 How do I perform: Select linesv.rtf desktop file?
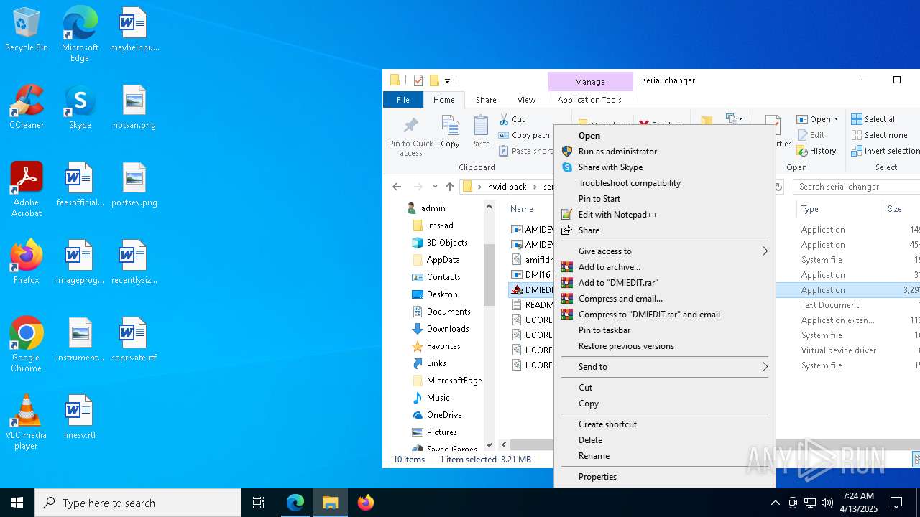point(80,417)
